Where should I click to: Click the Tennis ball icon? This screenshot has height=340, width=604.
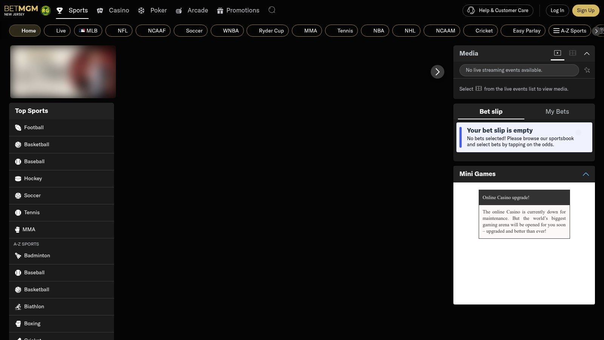click(18, 213)
